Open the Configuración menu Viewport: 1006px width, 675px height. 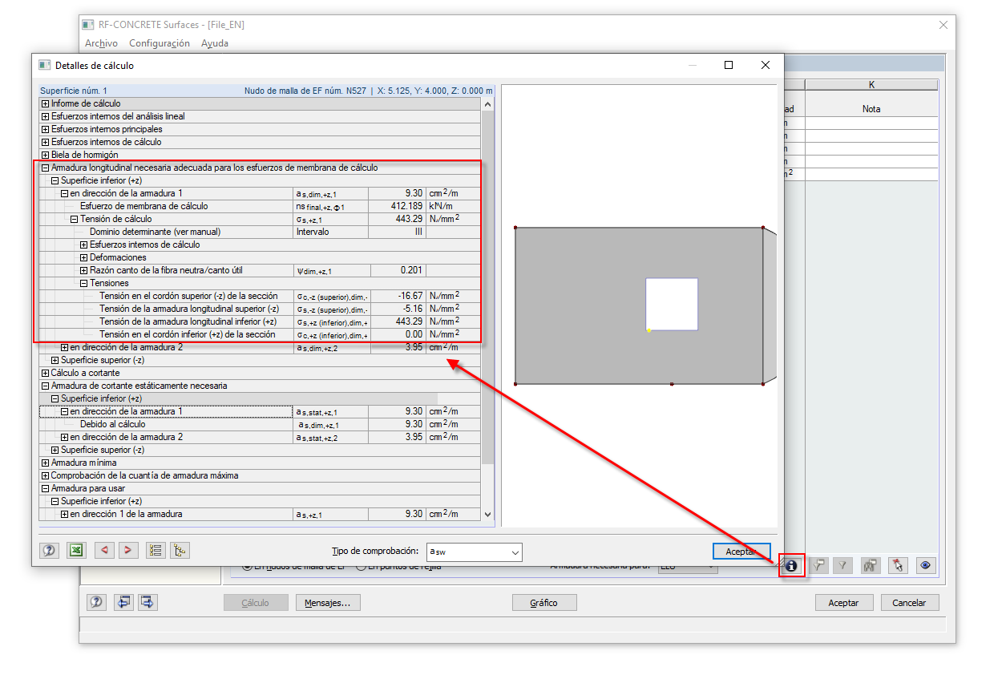(x=160, y=43)
